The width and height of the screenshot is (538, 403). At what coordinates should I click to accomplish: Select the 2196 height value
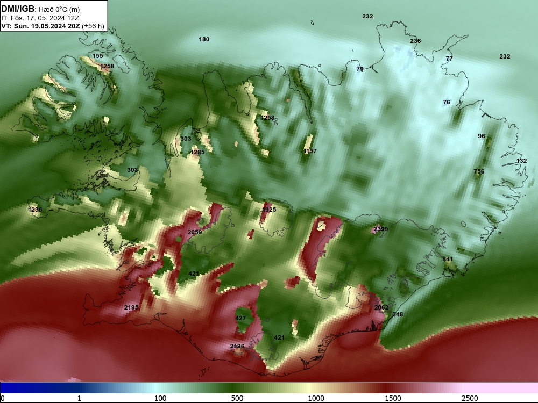(237, 346)
